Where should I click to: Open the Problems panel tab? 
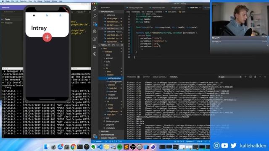(x=132, y=77)
